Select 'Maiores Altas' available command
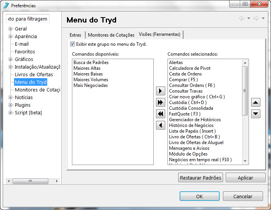The image size is (271, 210). click(x=87, y=68)
